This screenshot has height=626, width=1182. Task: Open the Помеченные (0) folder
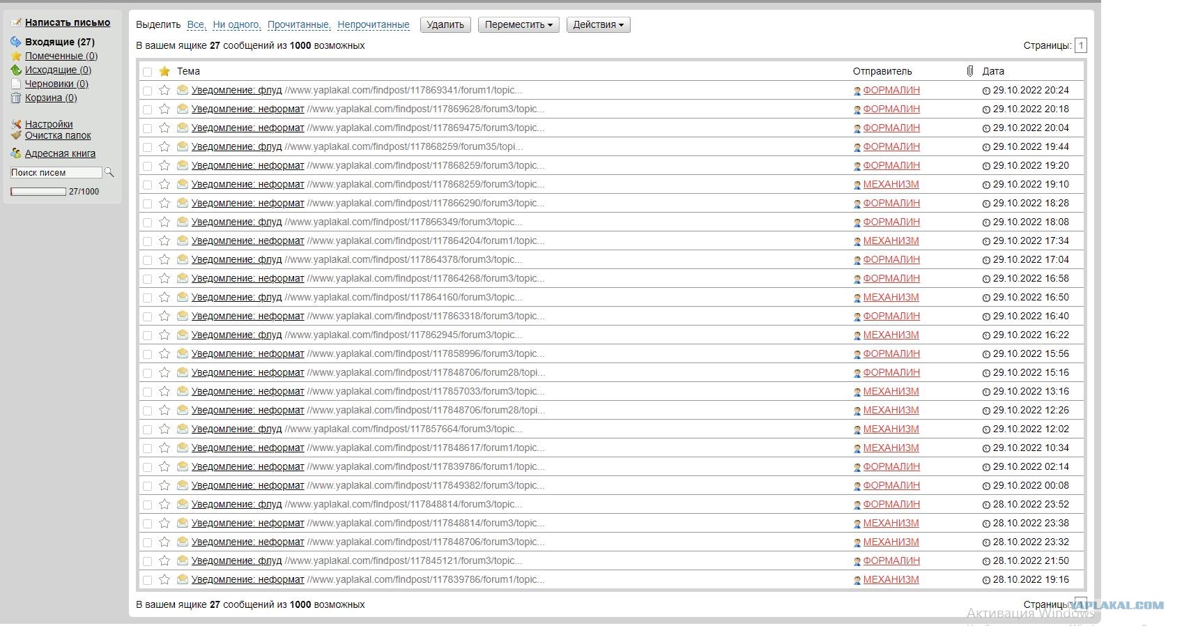tap(61, 56)
